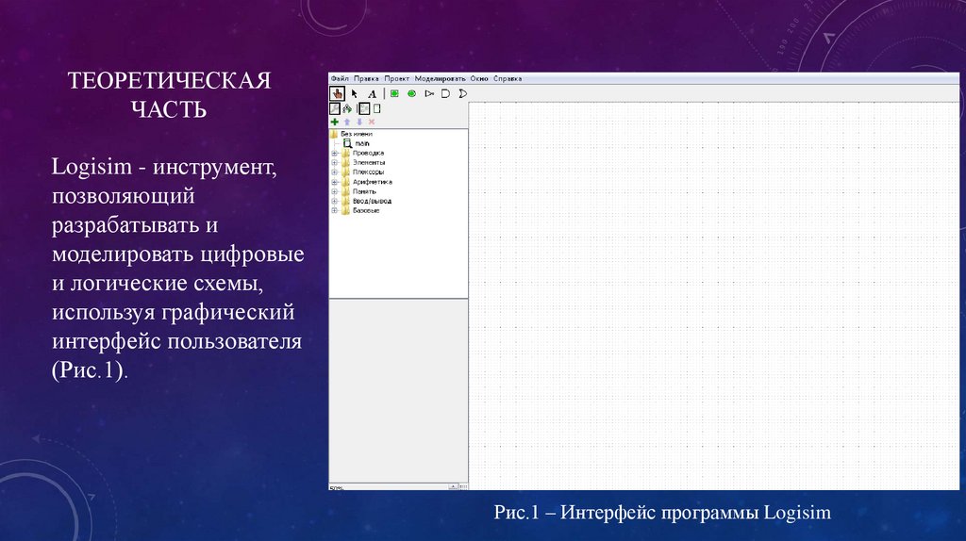
Task: Pick the AND gate tool
Action: point(444,93)
